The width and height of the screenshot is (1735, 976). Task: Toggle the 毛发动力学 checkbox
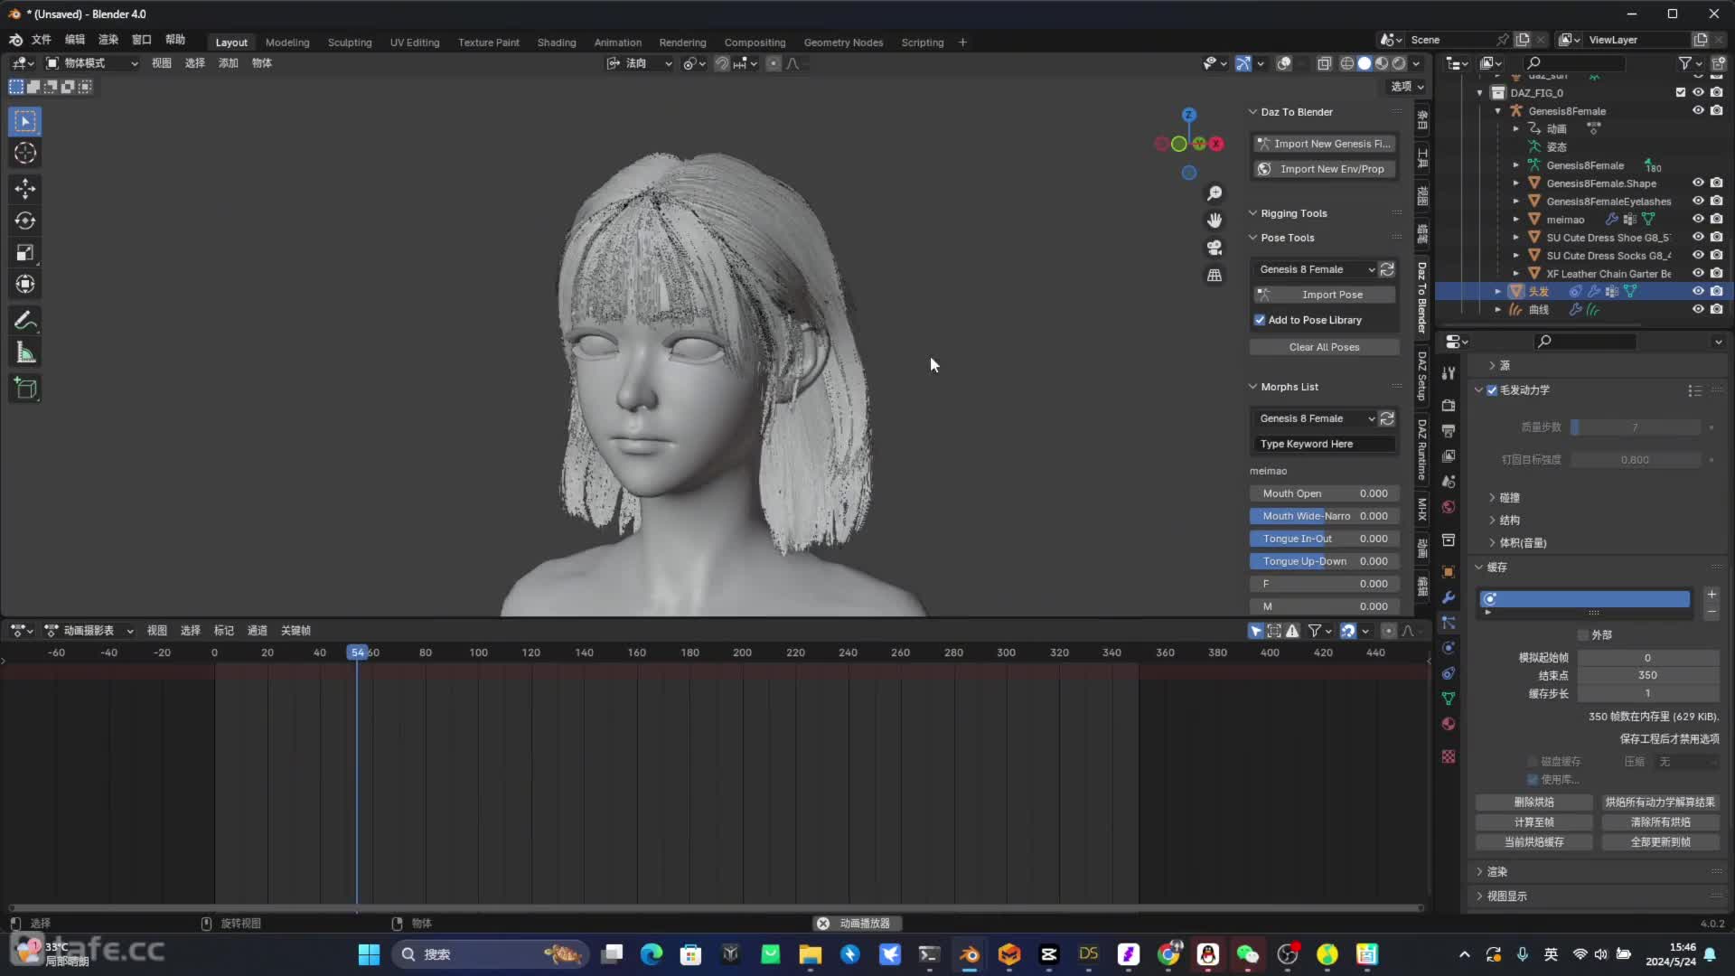click(x=1492, y=390)
